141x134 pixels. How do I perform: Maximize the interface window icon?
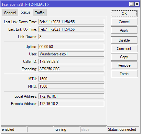(131, 4)
